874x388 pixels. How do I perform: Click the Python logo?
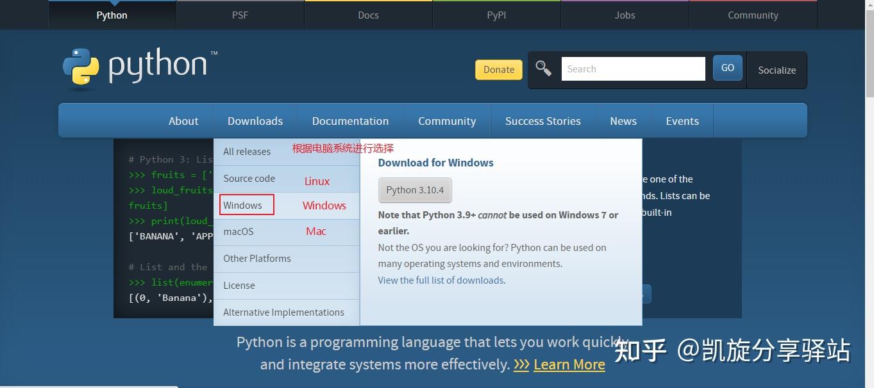[x=140, y=67]
